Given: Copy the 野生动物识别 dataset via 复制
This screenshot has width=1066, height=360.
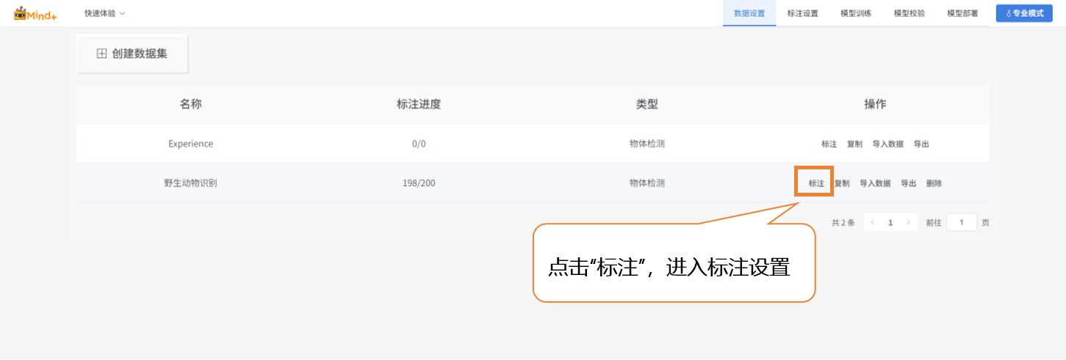Looking at the screenshot, I should [x=842, y=183].
